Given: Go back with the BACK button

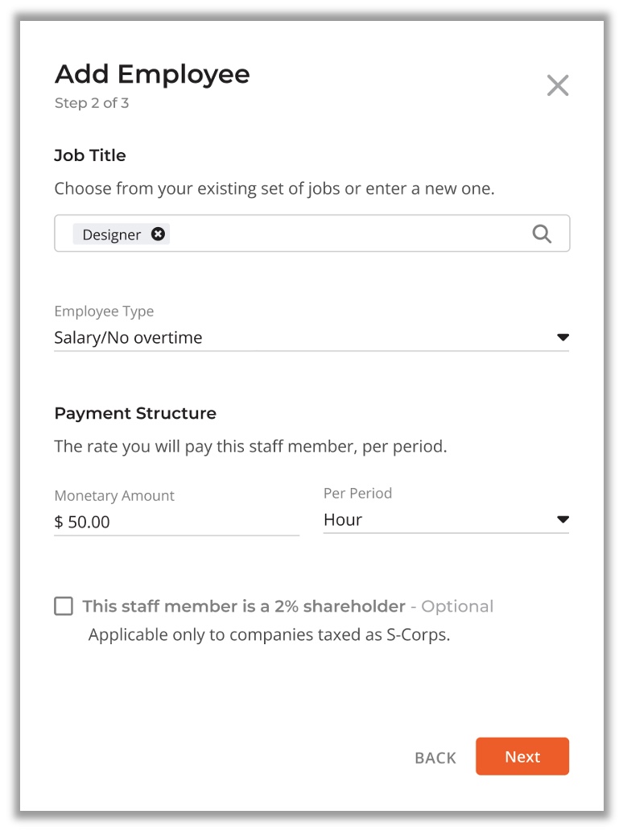Looking at the screenshot, I should coord(435,758).
